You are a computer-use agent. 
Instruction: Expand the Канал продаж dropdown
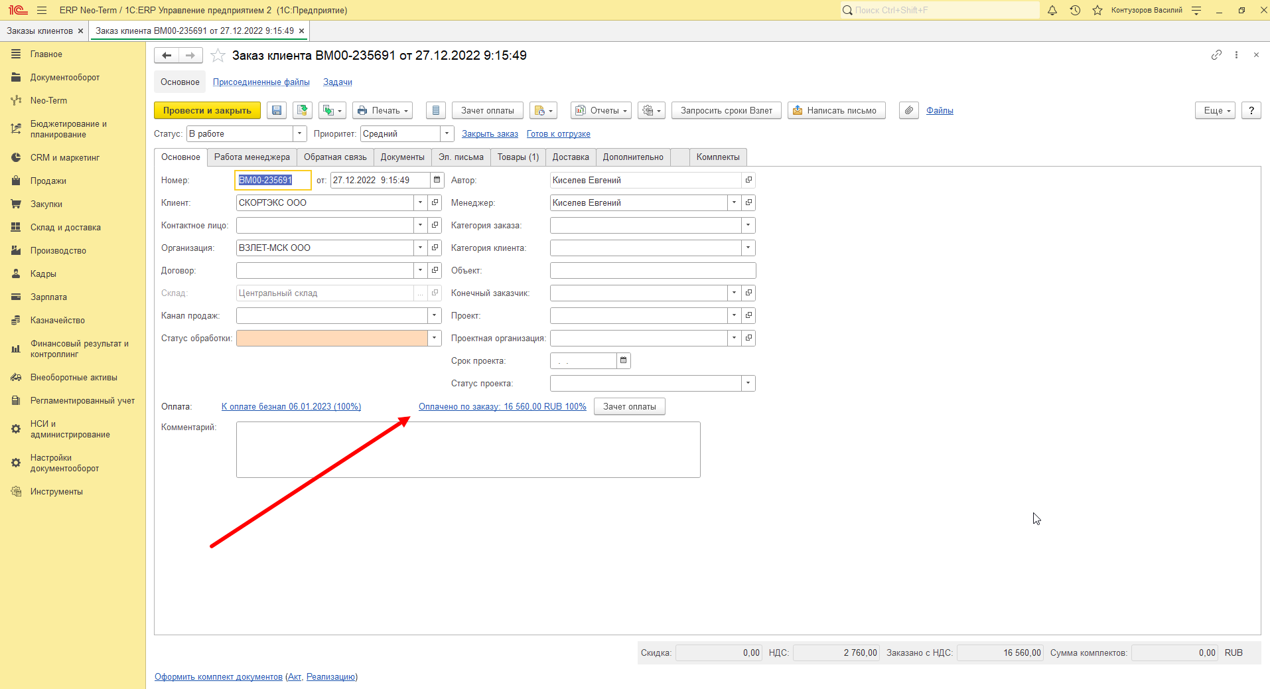click(435, 315)
